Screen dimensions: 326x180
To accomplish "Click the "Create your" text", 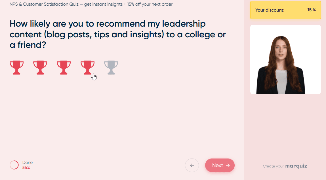I will pyautogui.click(x=273, y=166).
